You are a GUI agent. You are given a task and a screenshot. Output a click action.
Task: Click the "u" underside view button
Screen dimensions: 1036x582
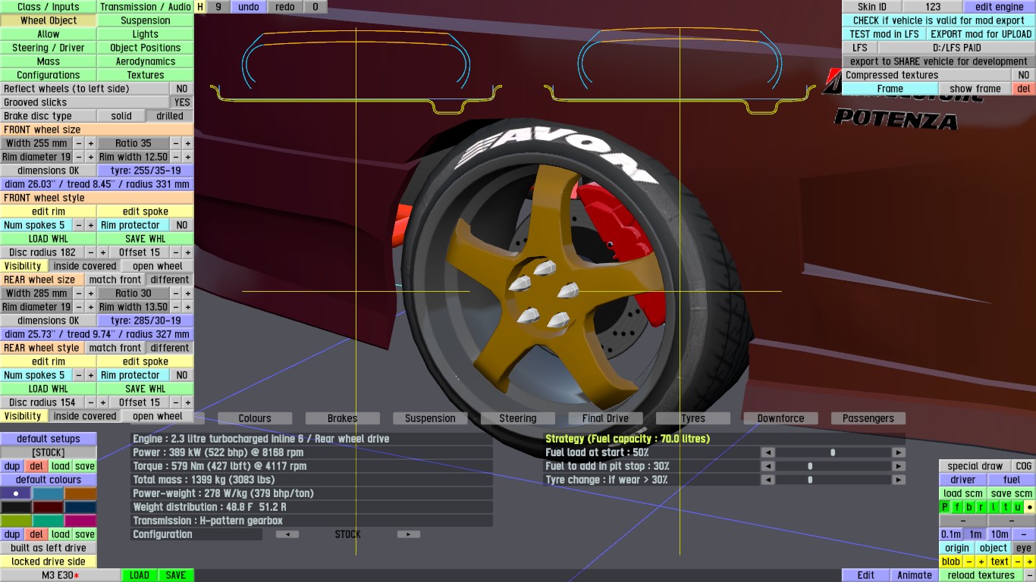tap(1018, 507)
